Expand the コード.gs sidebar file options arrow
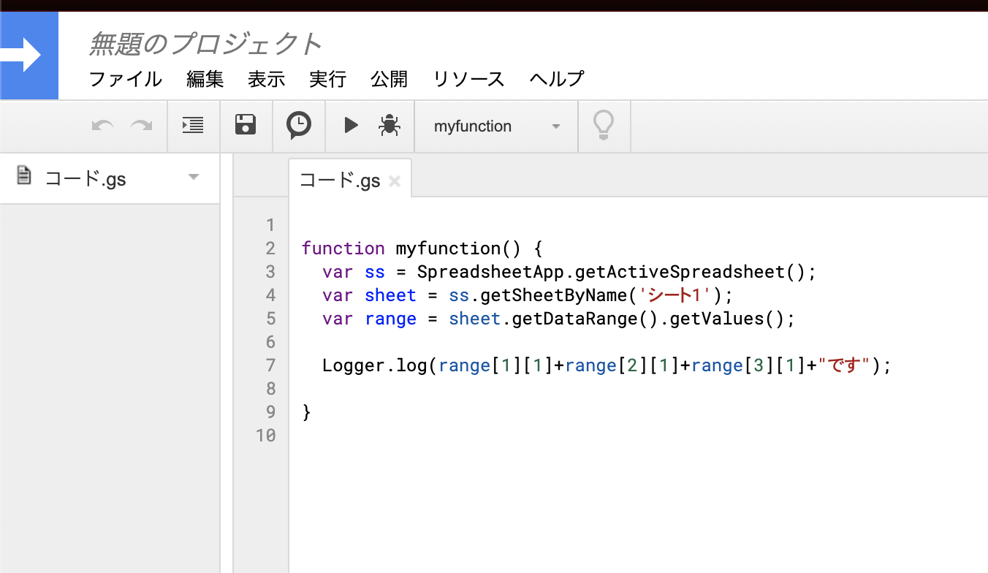 coord(193,178)
